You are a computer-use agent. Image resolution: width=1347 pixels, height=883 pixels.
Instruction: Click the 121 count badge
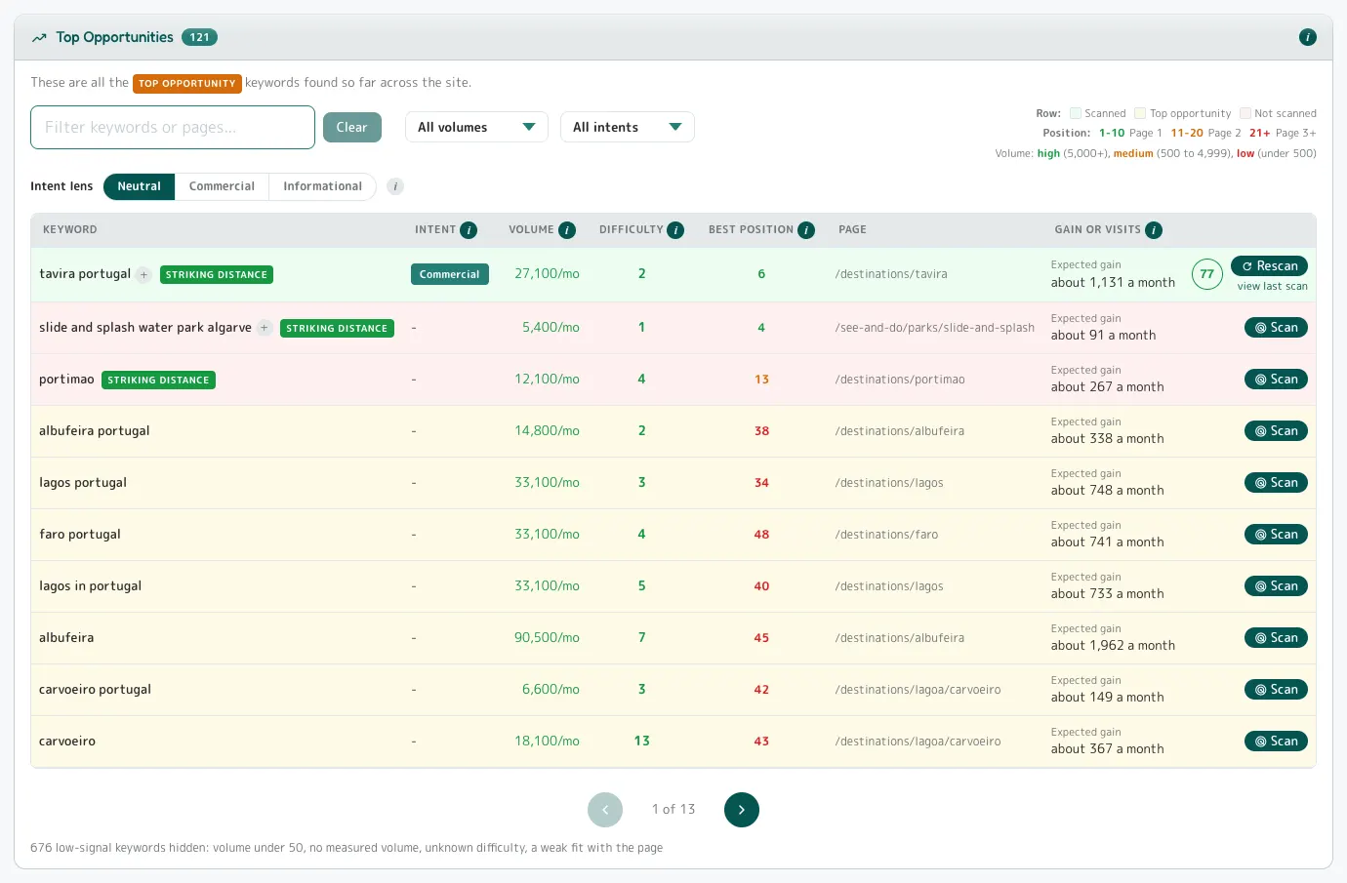click(199, 37)
